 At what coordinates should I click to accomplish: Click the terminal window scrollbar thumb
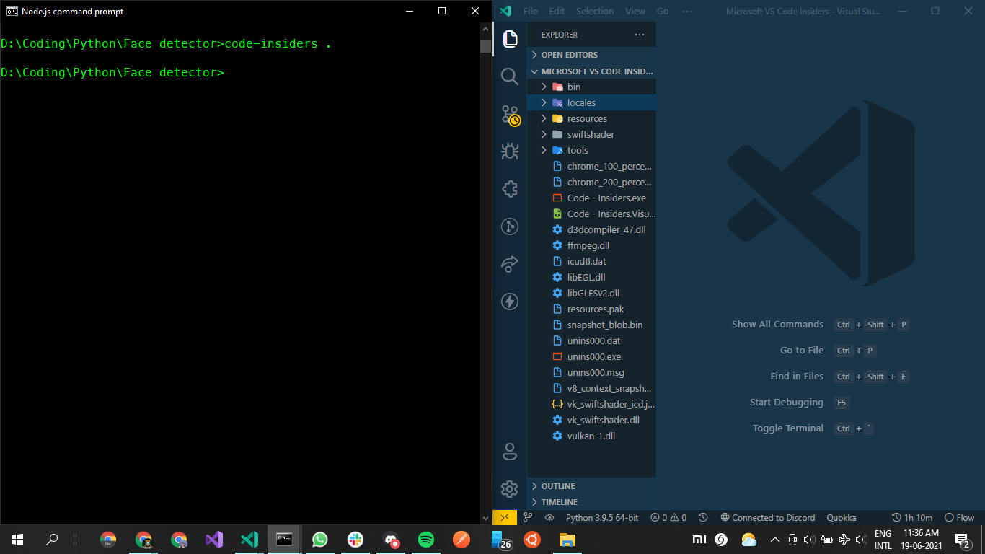coord(485,46)
